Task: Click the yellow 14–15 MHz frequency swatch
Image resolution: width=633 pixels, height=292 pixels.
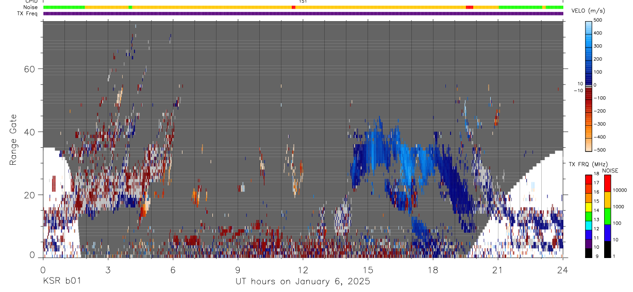Action: coord(589,207)
